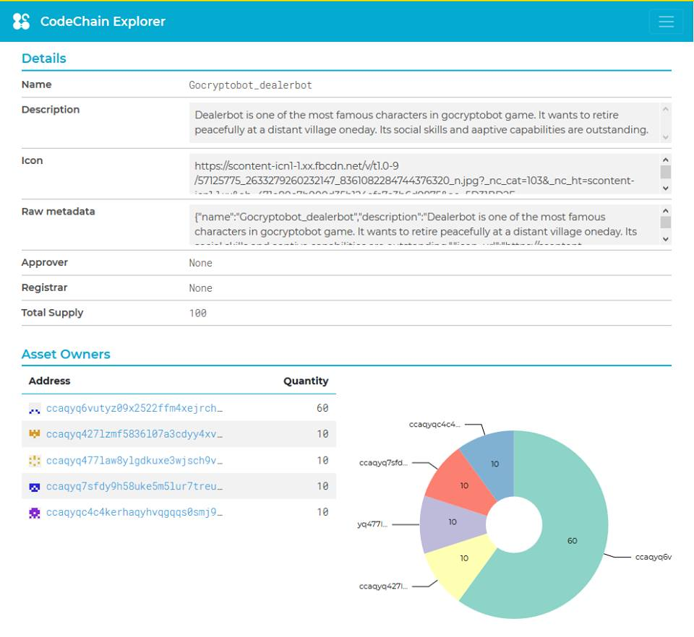The height and width of the screenshot is (637, 694).
Task: Click the identicon beside address ccaqyq7sfdy9h
Action: pos(35,487)
